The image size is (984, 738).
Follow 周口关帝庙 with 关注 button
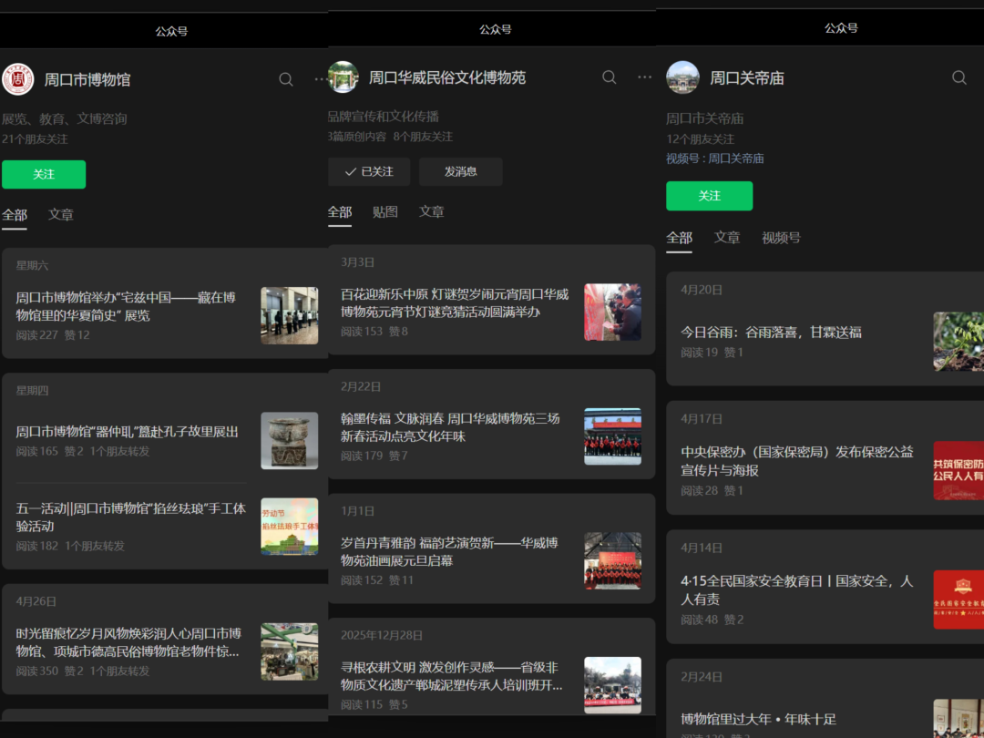point(709,196)
